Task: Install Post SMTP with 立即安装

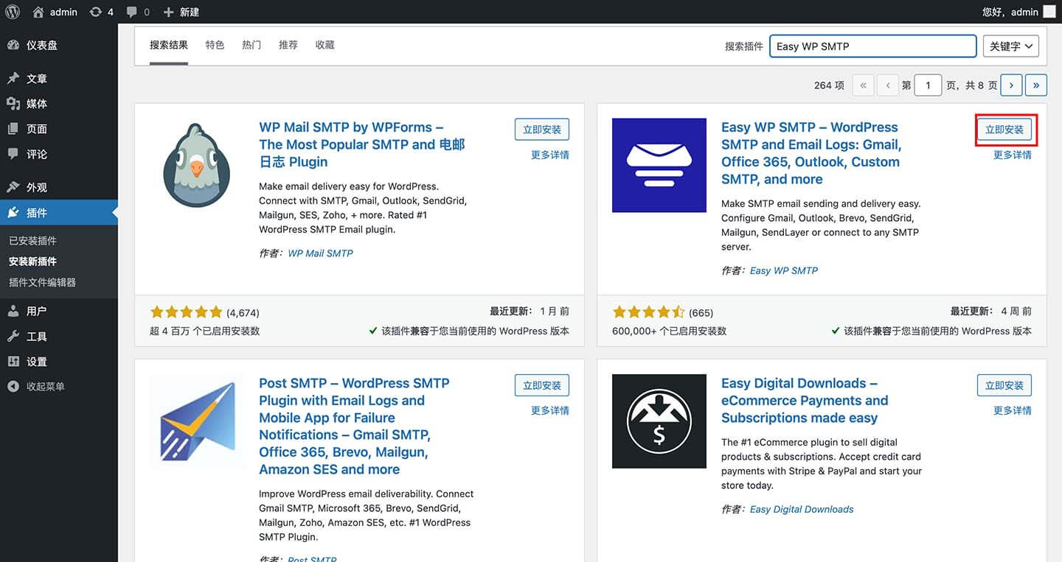Action: coord(542,385)
